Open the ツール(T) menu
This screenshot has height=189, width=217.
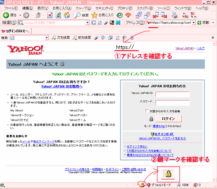[164, 8]
